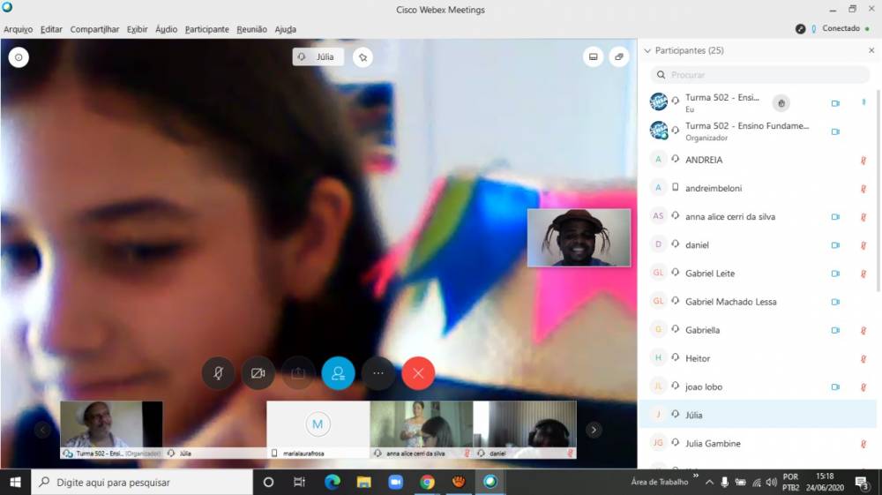Open the more options ellipsis button

coord(378,373)
